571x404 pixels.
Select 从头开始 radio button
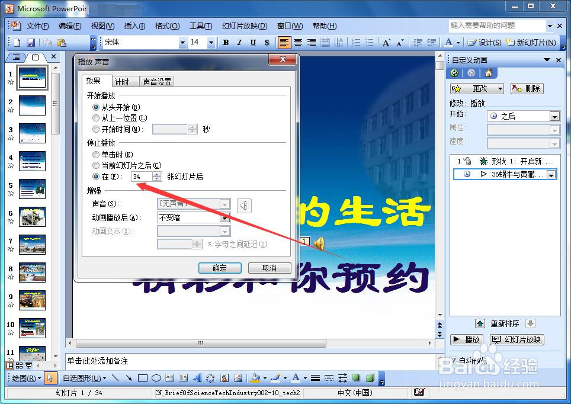click(x=96, y=107)
